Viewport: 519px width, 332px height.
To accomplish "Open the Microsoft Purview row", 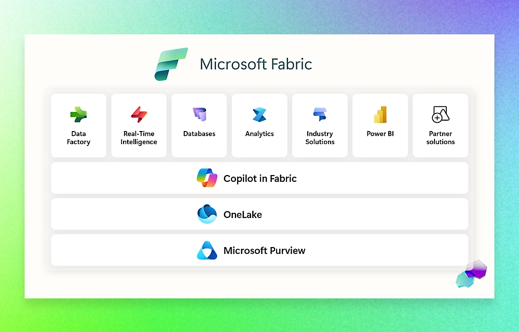I will click(259, 250).
